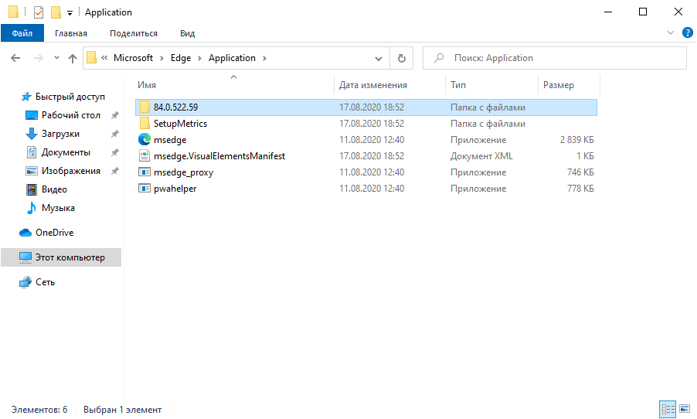This screenshot has width=697, height=419.
Task: Go back with the left arrow
Action: pos(15,58)
